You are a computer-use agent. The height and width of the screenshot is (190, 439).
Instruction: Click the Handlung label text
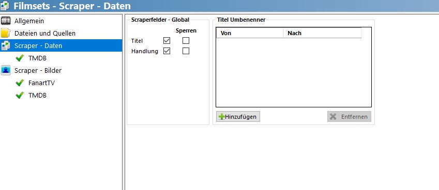[x=144, y=51]
